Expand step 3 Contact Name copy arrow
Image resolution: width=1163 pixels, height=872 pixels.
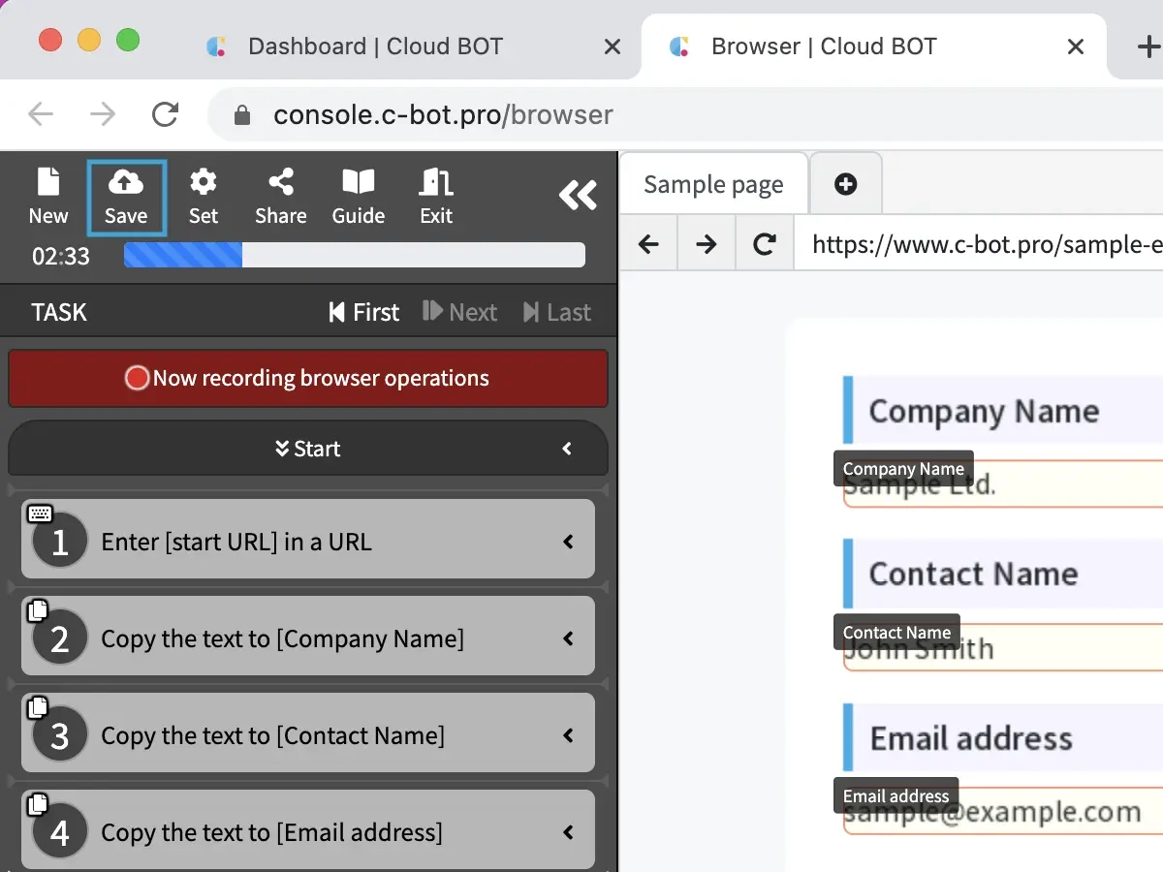coord(569,735)
